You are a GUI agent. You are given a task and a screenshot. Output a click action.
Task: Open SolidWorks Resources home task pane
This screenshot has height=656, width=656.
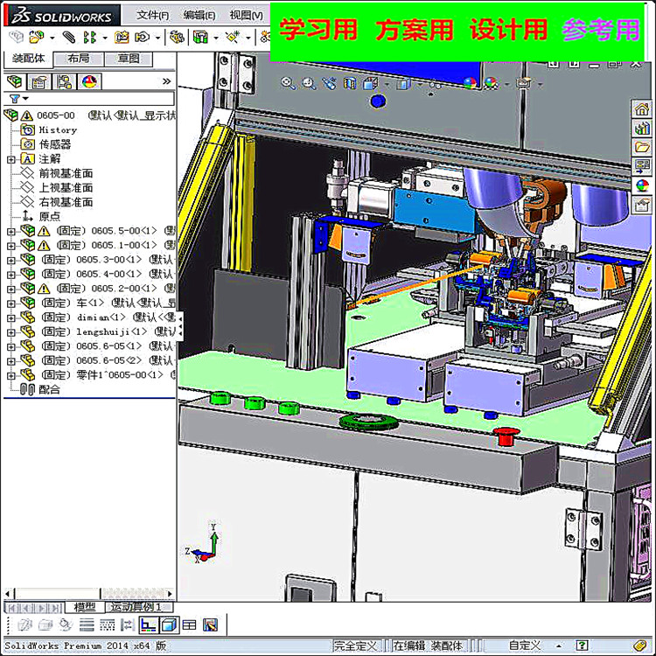pos(642,108)
